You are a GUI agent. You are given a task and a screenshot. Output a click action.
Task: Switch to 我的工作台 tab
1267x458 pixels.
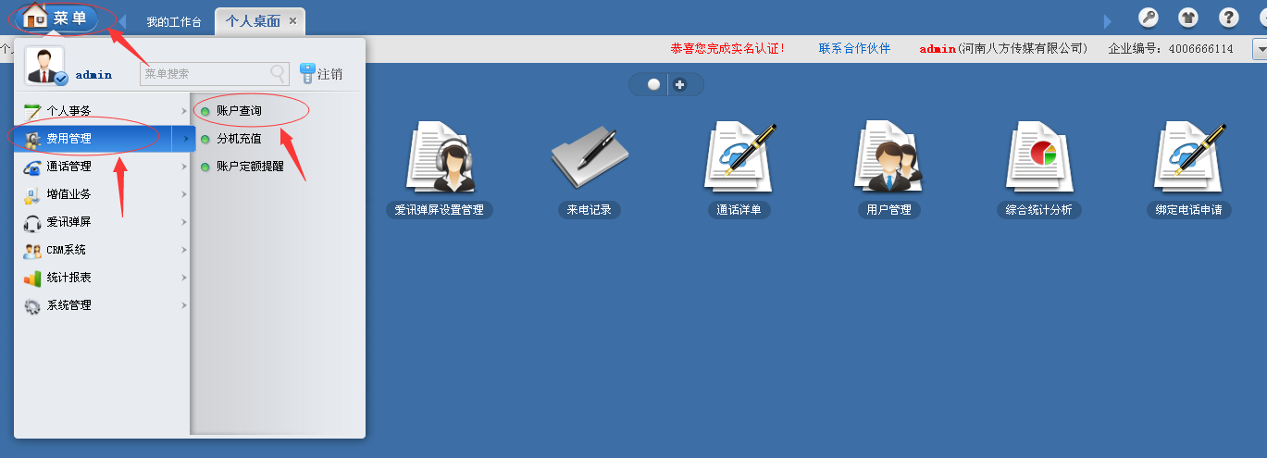point(174,21)
